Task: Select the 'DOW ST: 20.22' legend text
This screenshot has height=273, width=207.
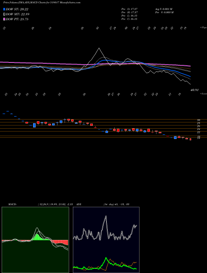Action: (17, 10)
